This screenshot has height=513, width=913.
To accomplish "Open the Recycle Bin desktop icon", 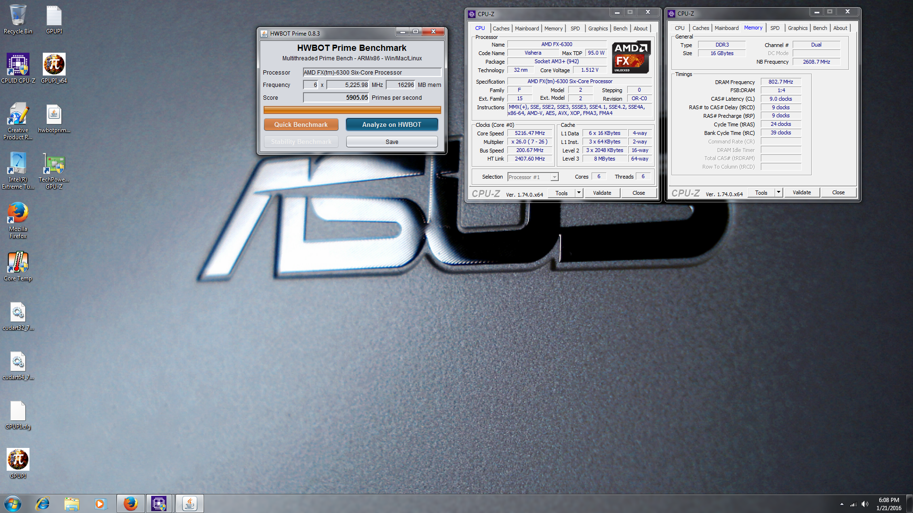I will pos(18,19).
